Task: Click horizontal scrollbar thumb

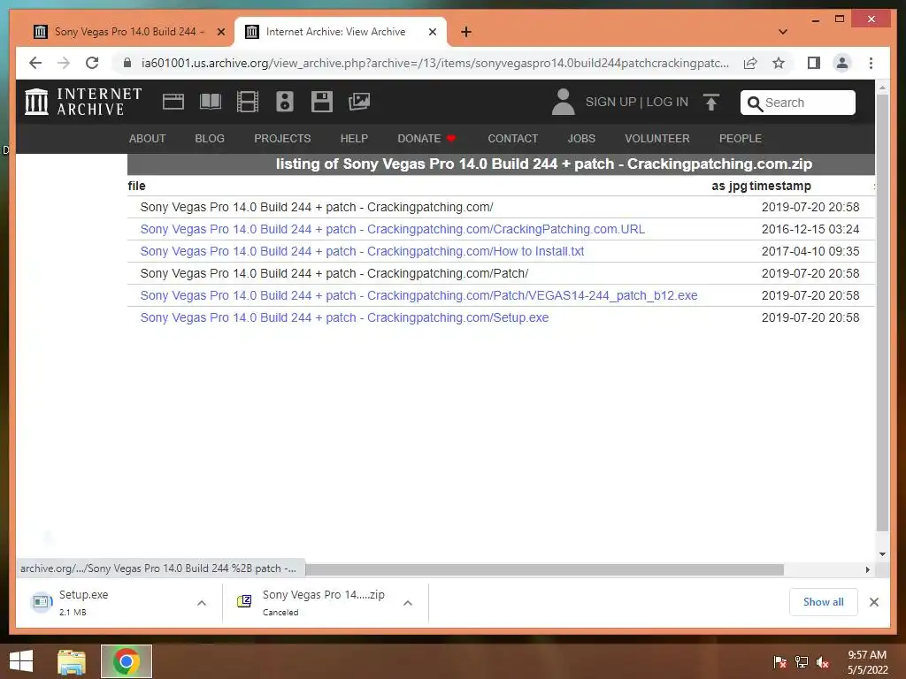Action: click(x=544, y=570)
